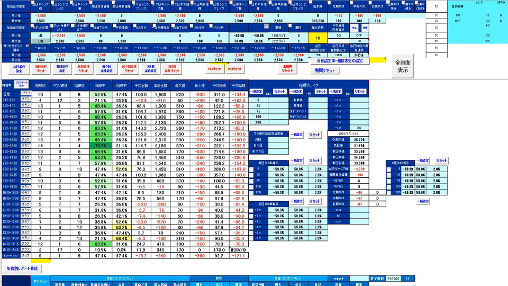Select the UH pivot position cell
This screenshot has width=508, height=286.
click(41, 41)
